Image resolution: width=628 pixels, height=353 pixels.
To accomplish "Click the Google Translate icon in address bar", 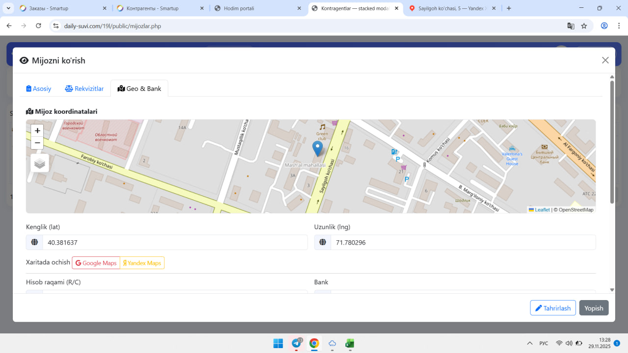I will [571, 26].
